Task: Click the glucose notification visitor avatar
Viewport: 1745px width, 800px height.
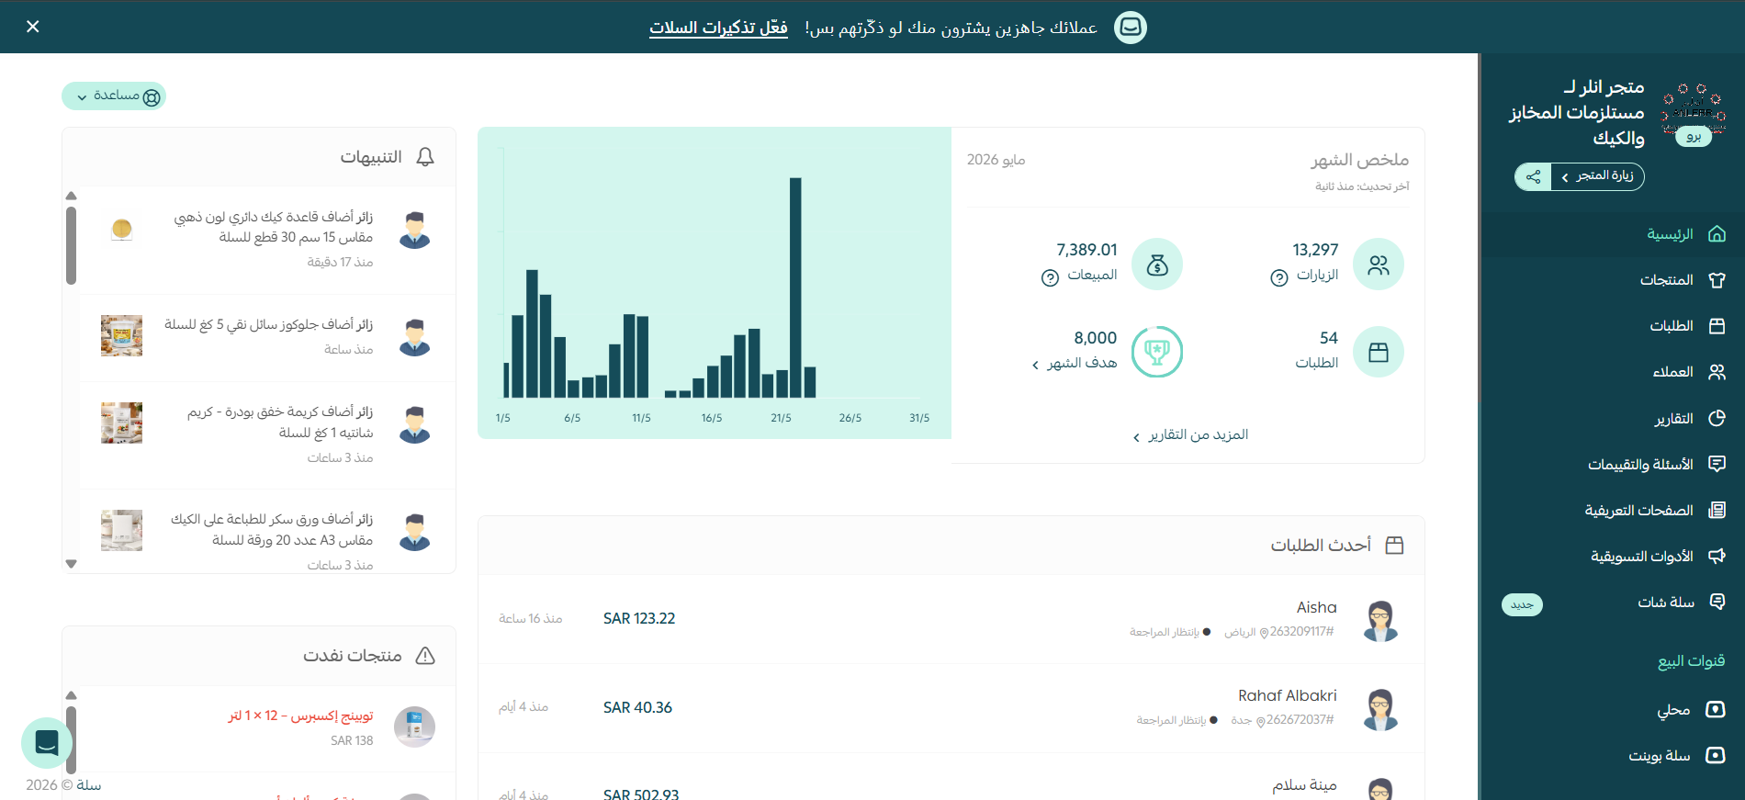Action: pos(414,337)
